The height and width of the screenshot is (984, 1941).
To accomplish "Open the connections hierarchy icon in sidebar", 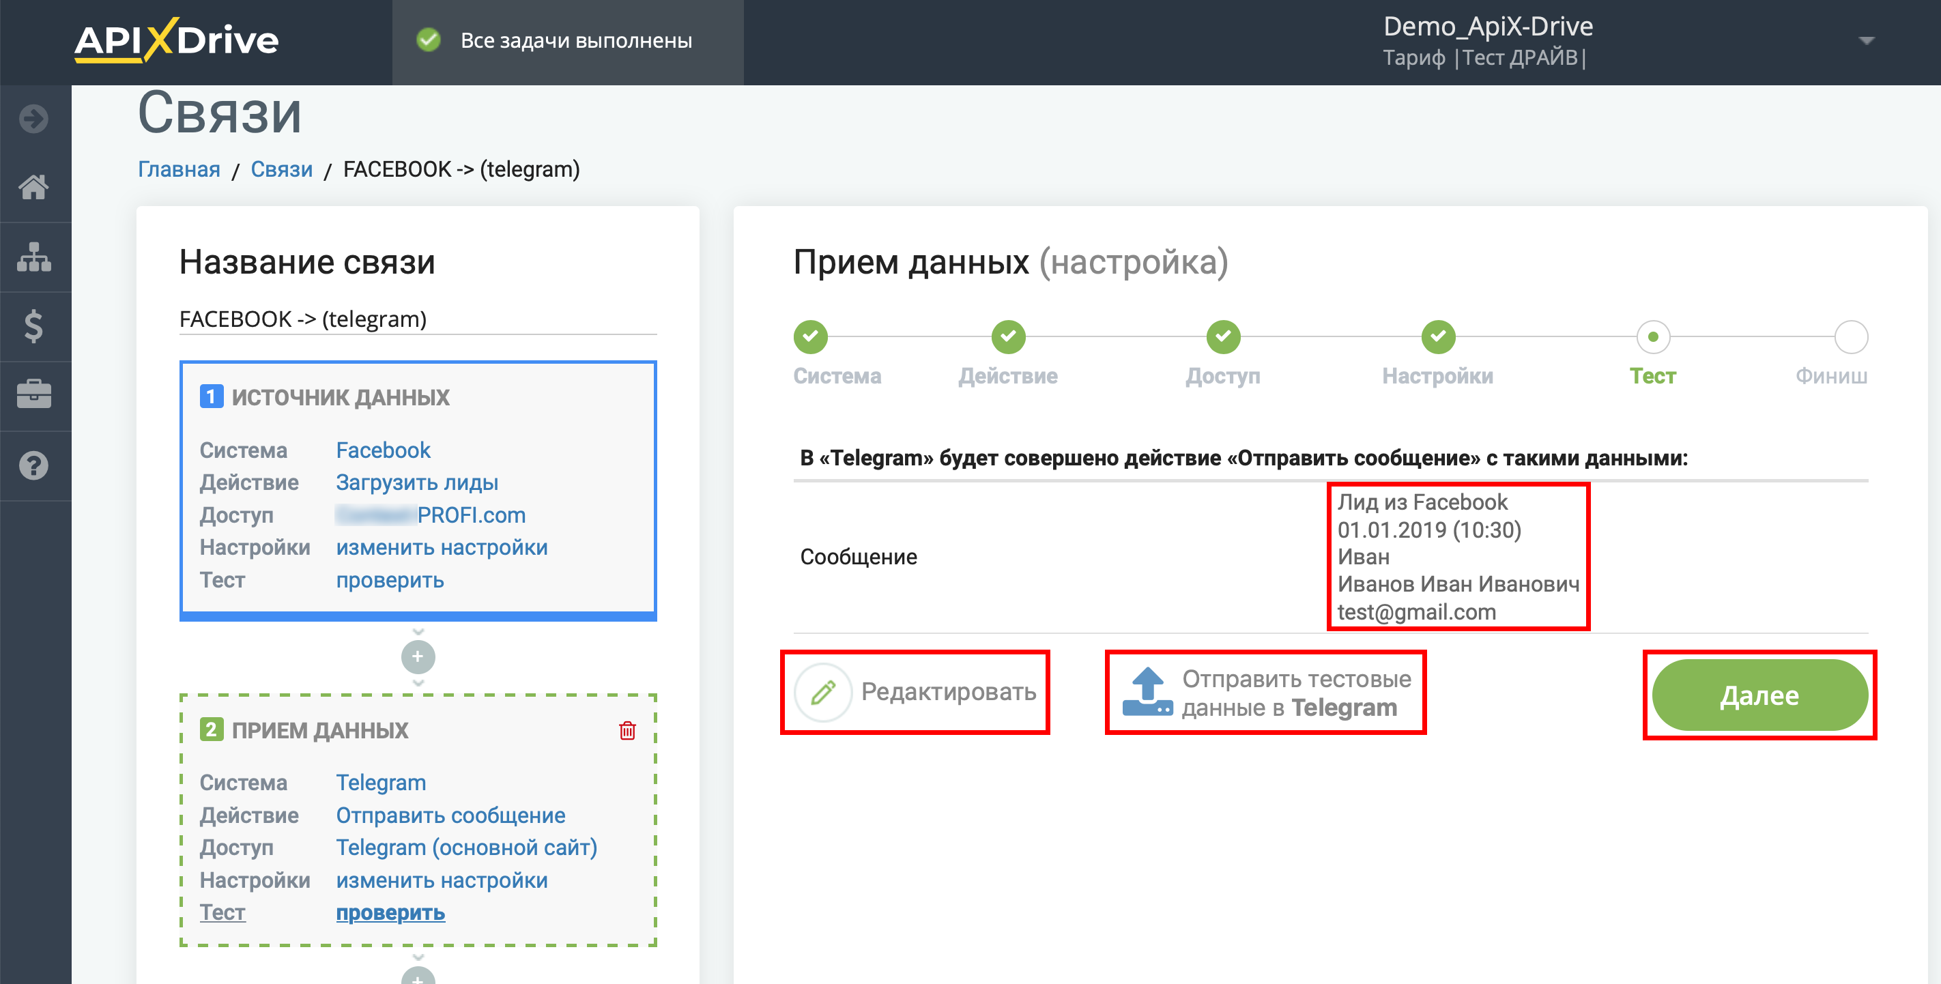I will tap(34, 257).
